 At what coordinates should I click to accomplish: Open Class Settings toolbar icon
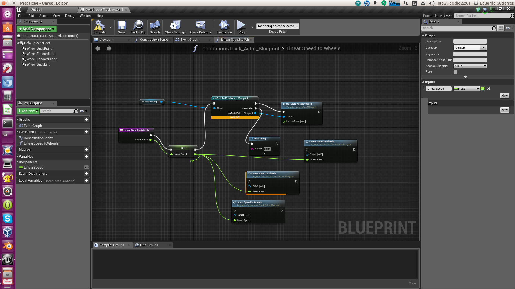point(175,27)
